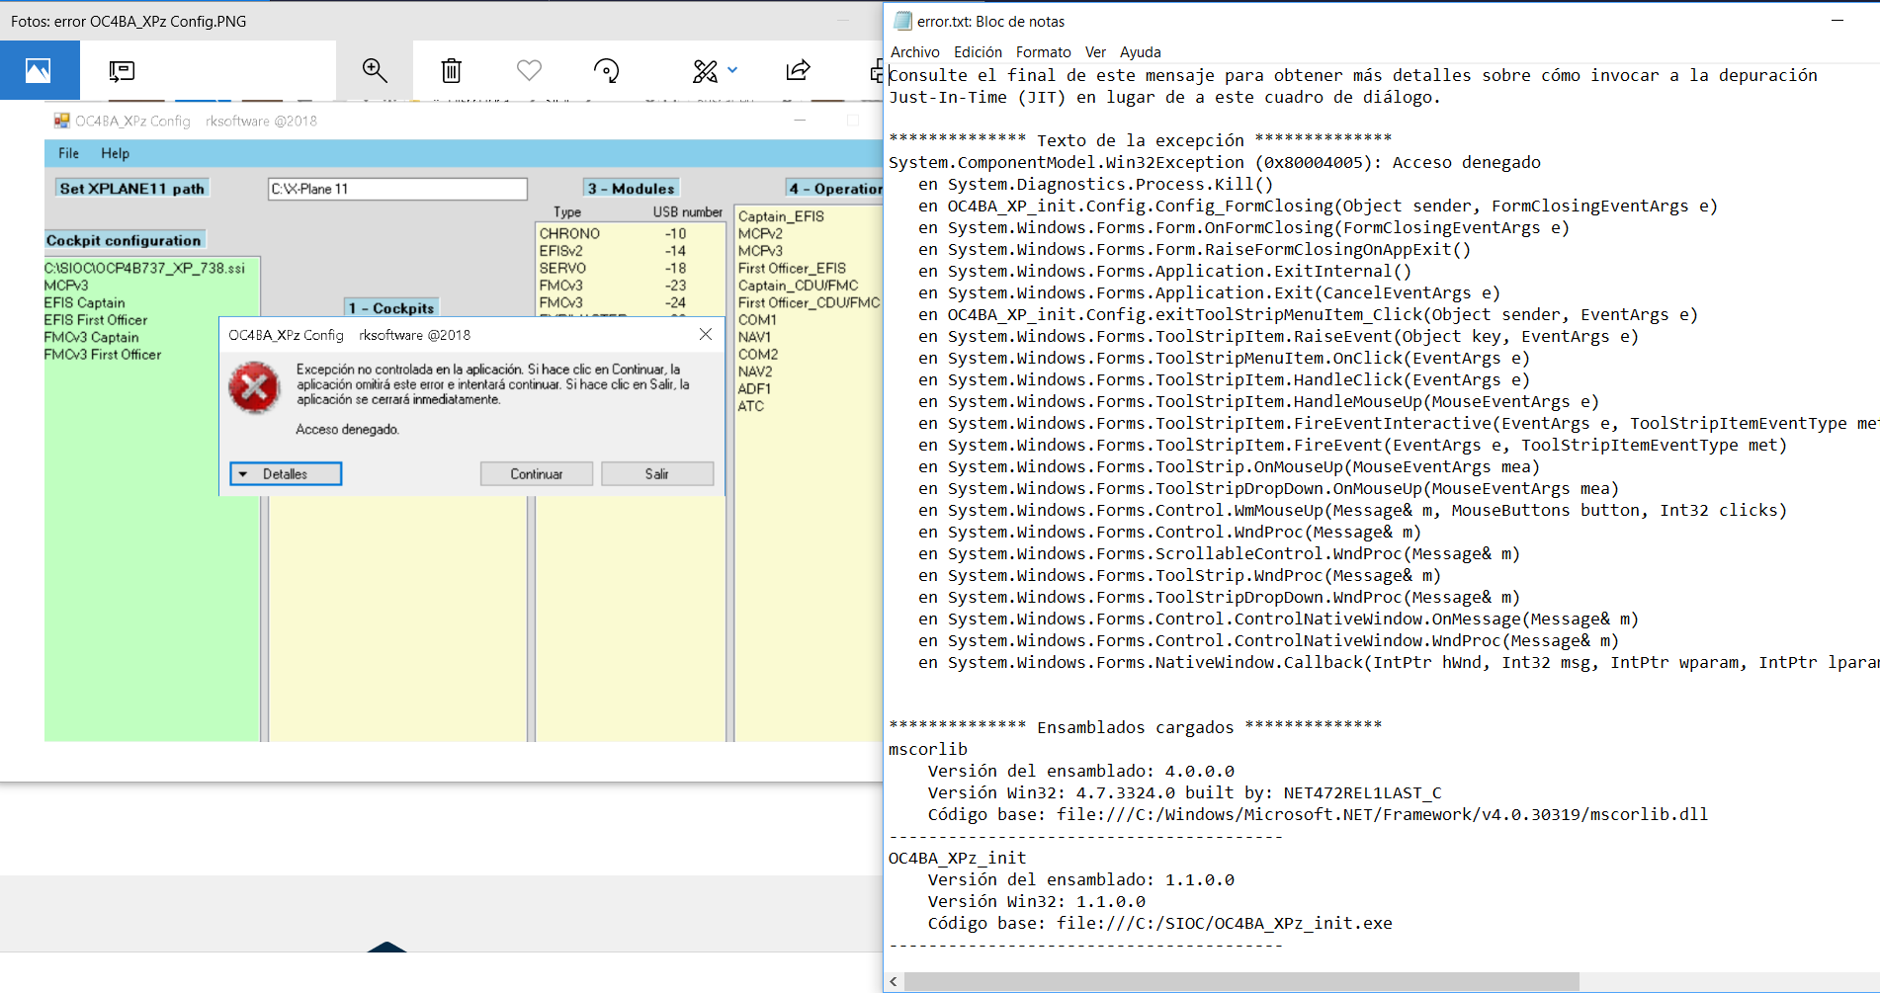Rotate the photo using the rotate icon
Image resolution: width=1880 pixels, height=993 pixels.
(606, 70)
